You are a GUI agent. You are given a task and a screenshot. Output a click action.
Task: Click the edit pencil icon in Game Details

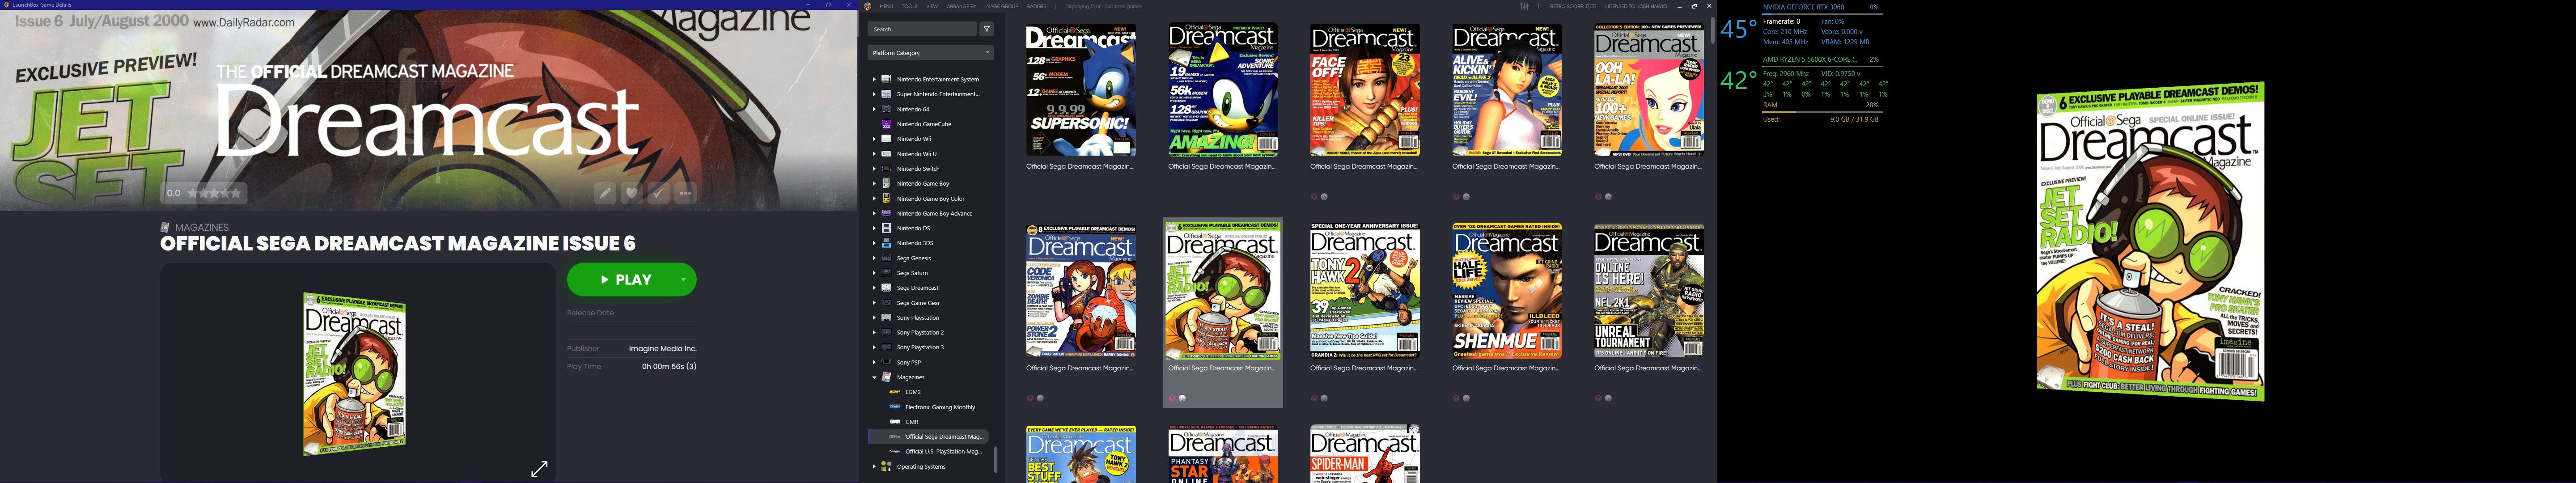pyautogui.click(x=605, y=193)
